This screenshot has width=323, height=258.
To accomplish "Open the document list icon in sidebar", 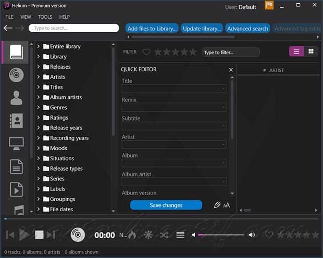I will 16,166.
